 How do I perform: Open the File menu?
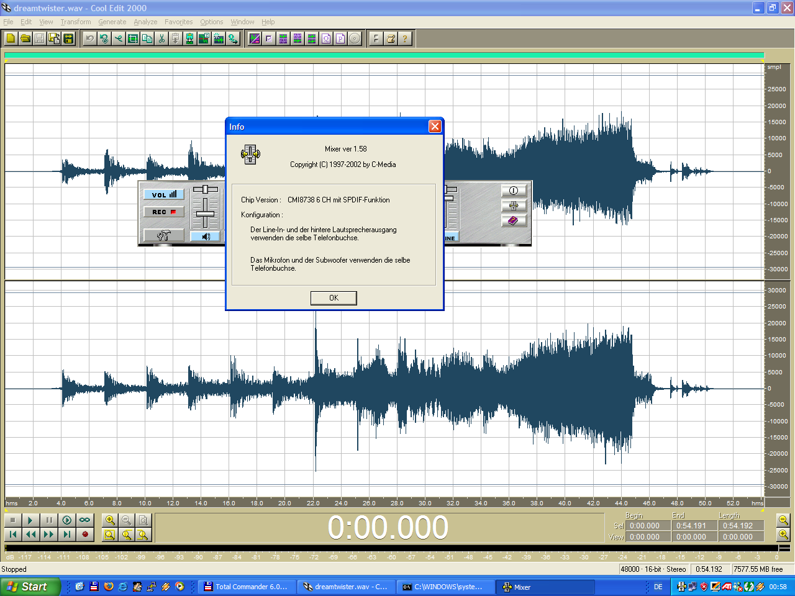[8, 22]
